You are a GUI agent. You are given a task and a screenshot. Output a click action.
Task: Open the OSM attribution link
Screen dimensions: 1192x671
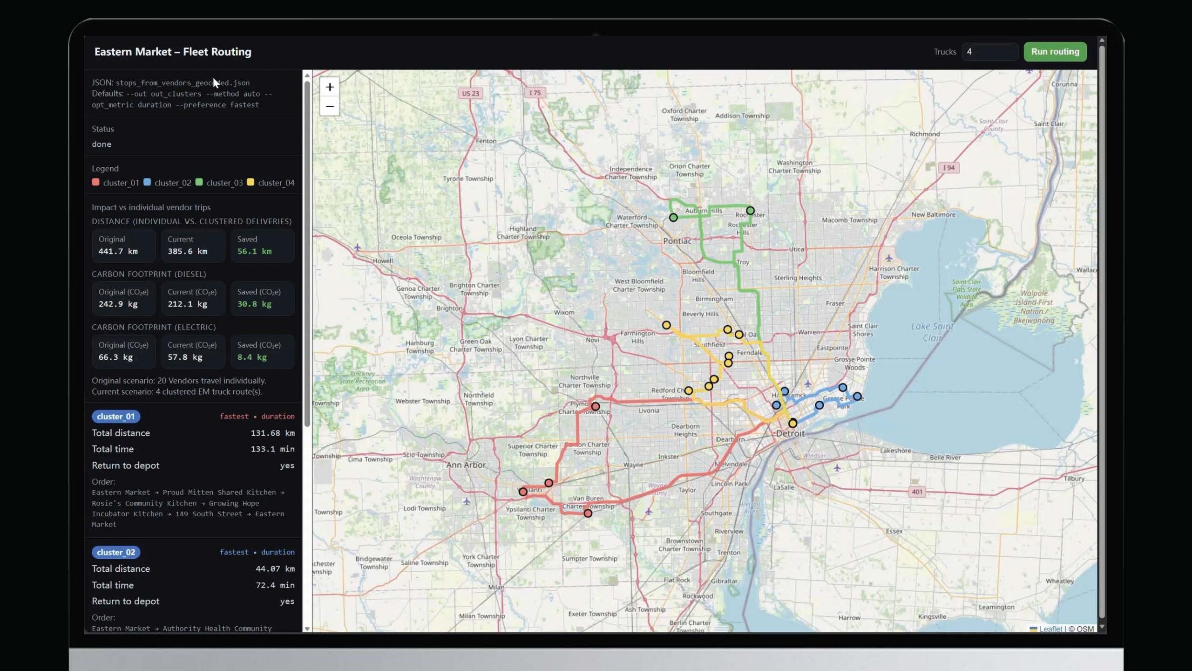click(x=1084, y=629)
